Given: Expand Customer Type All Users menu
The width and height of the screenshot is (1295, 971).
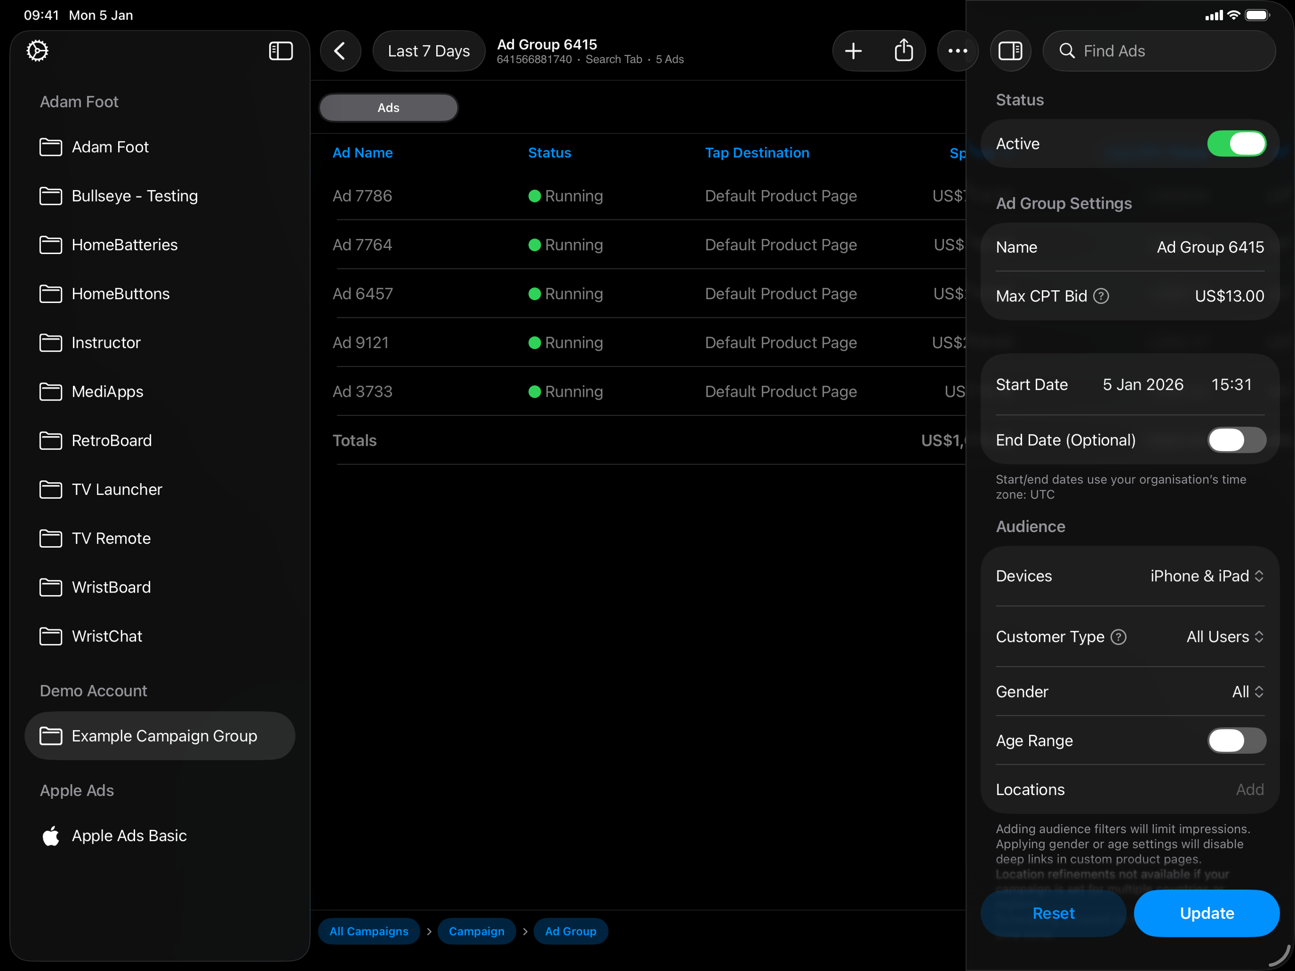Looking at the screenshot, I should tap(1224, 637).
